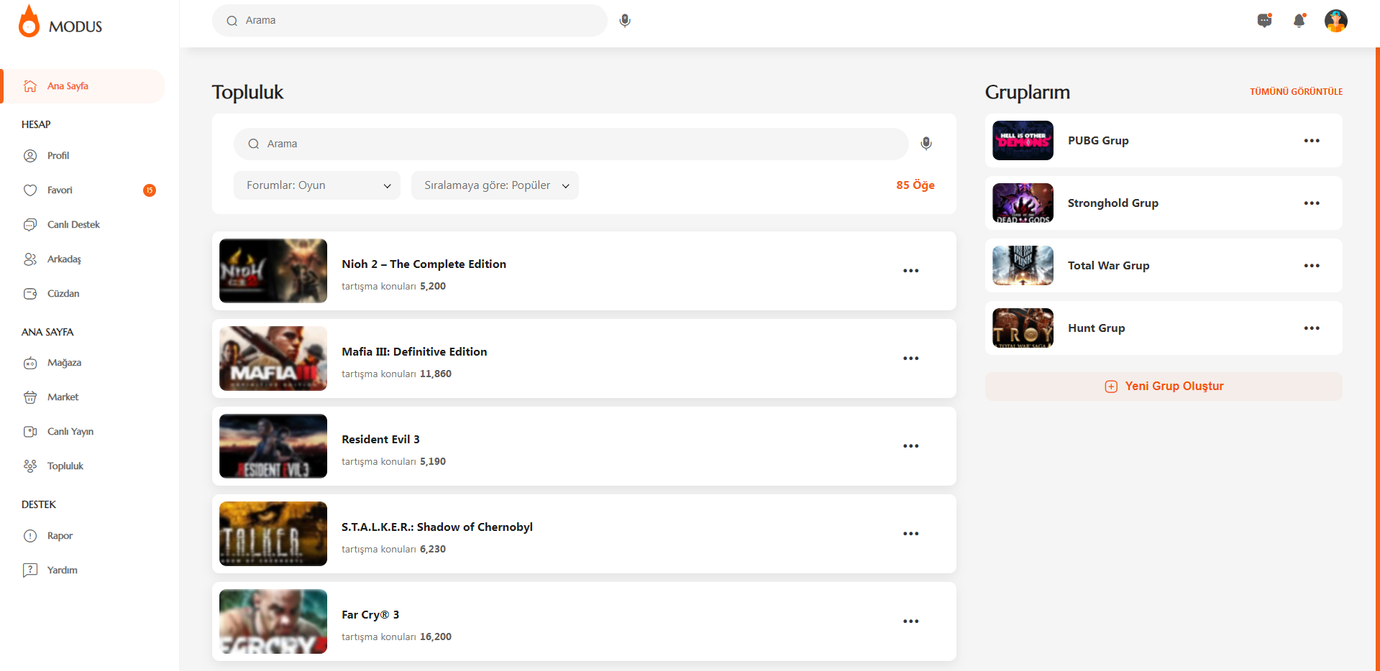Click the Topluluk Arama search field
Image resolution: width=1380 pixels, height=671 pixels.
(x=571, y=144)
